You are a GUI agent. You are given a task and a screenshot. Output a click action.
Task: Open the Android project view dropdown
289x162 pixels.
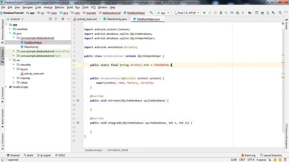pos(15,19)
